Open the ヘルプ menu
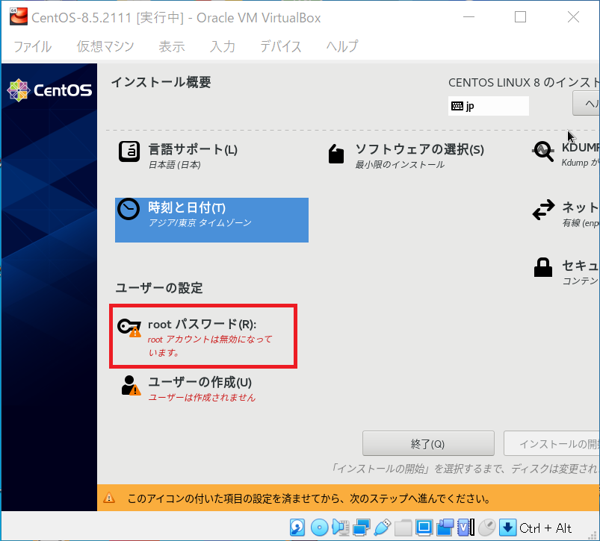The image size is (600, 541). click(342, 46)
